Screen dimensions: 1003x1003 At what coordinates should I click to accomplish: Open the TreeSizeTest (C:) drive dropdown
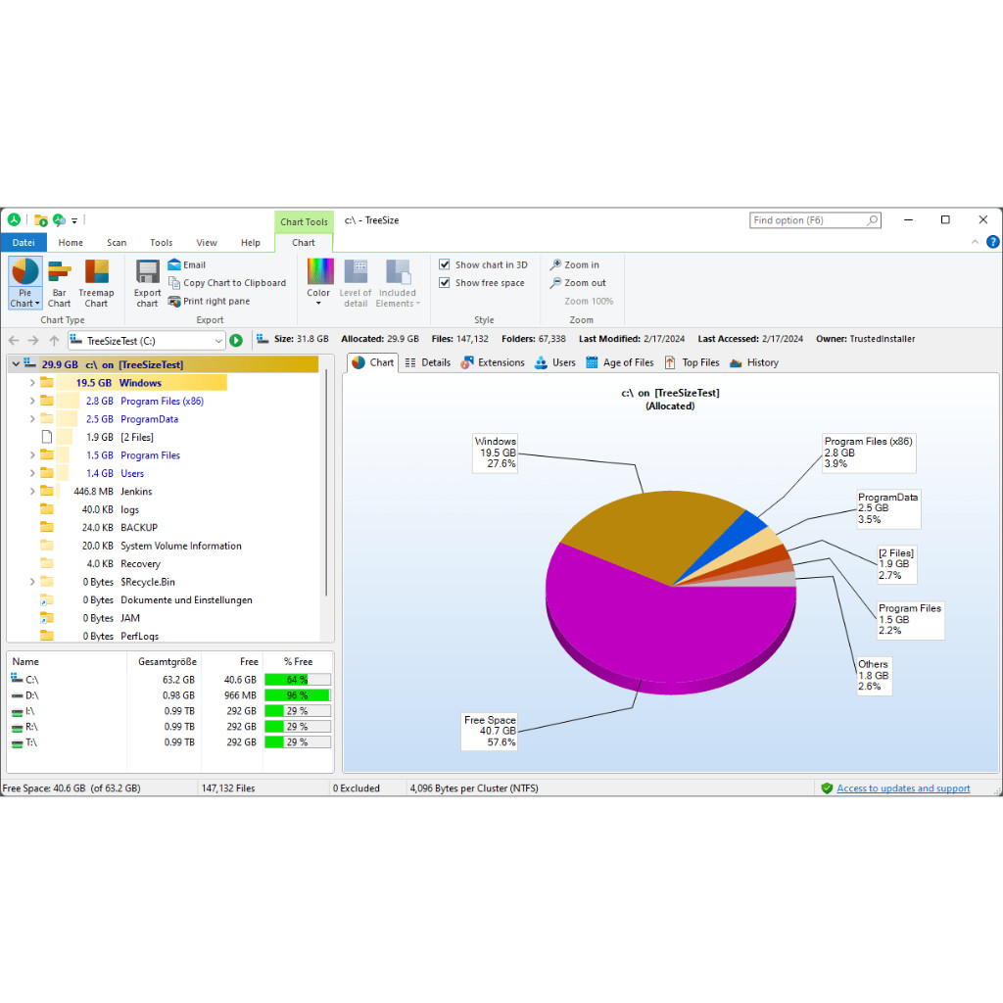[x=217, y=341]
